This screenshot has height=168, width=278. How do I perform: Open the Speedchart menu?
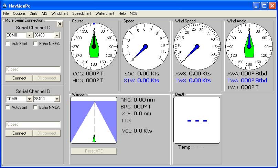(x=82, y=13)
